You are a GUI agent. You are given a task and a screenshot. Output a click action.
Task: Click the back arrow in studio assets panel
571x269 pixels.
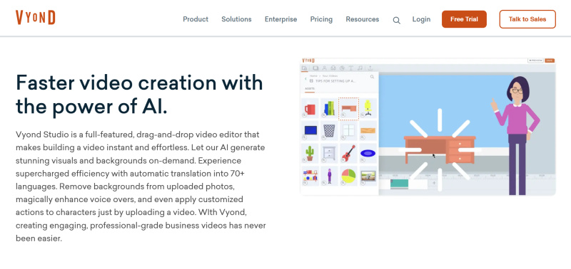point(305,78)
